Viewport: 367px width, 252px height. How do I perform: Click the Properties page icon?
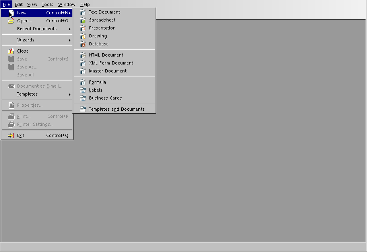11,105
